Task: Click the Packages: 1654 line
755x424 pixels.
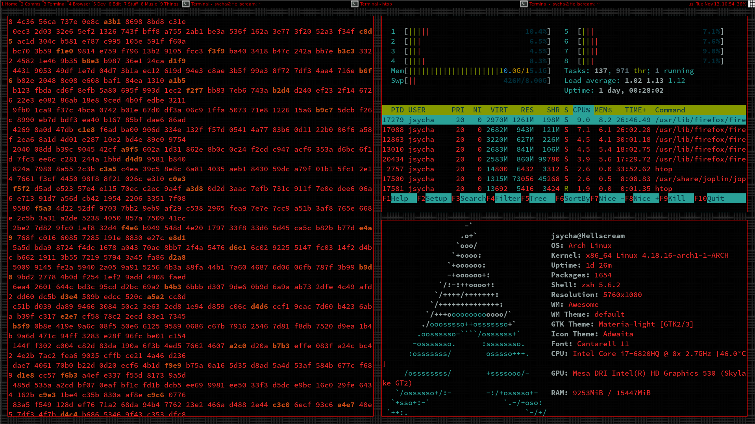Action: click(581, 275)
